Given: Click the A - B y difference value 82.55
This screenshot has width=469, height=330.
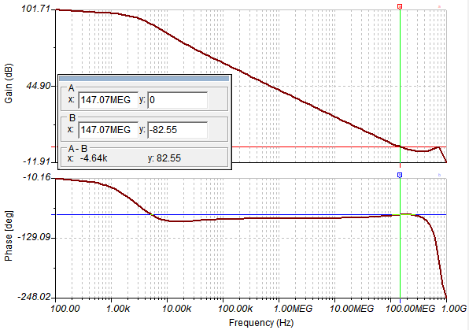Looking at the screenshot, I should (x=168, y=158).
